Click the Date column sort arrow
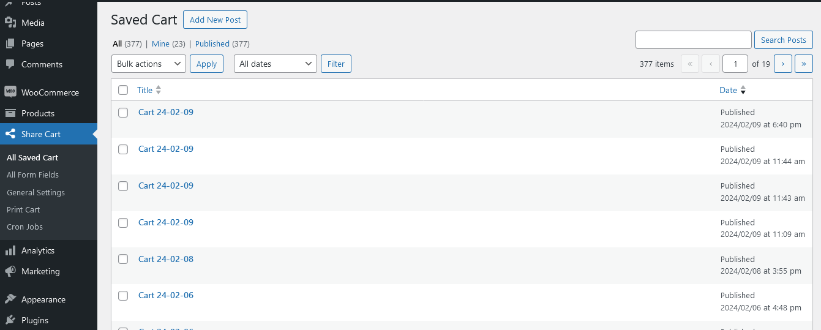Image resolution: width=821 pixels, height=330 pixels. [x=743, y=90]
